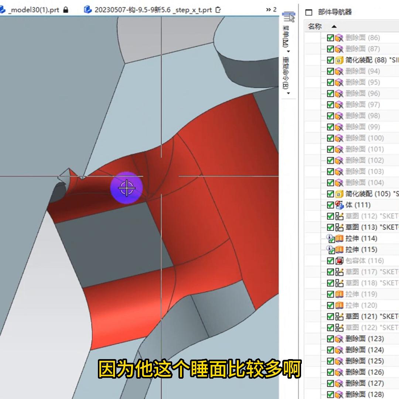
Task: Click the selection filter icon above 菜单
Action: (289, 17)
